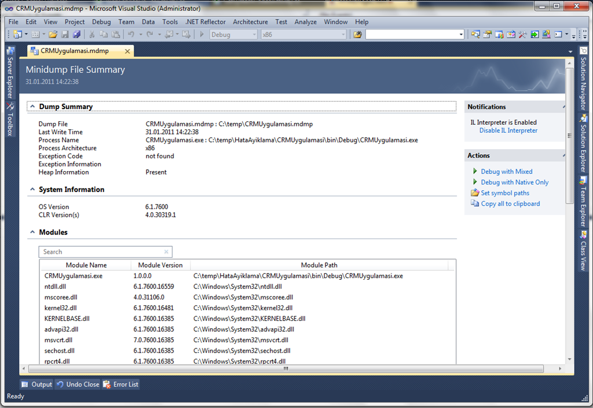Click the Paste toolbar icon

coord(116,34)
